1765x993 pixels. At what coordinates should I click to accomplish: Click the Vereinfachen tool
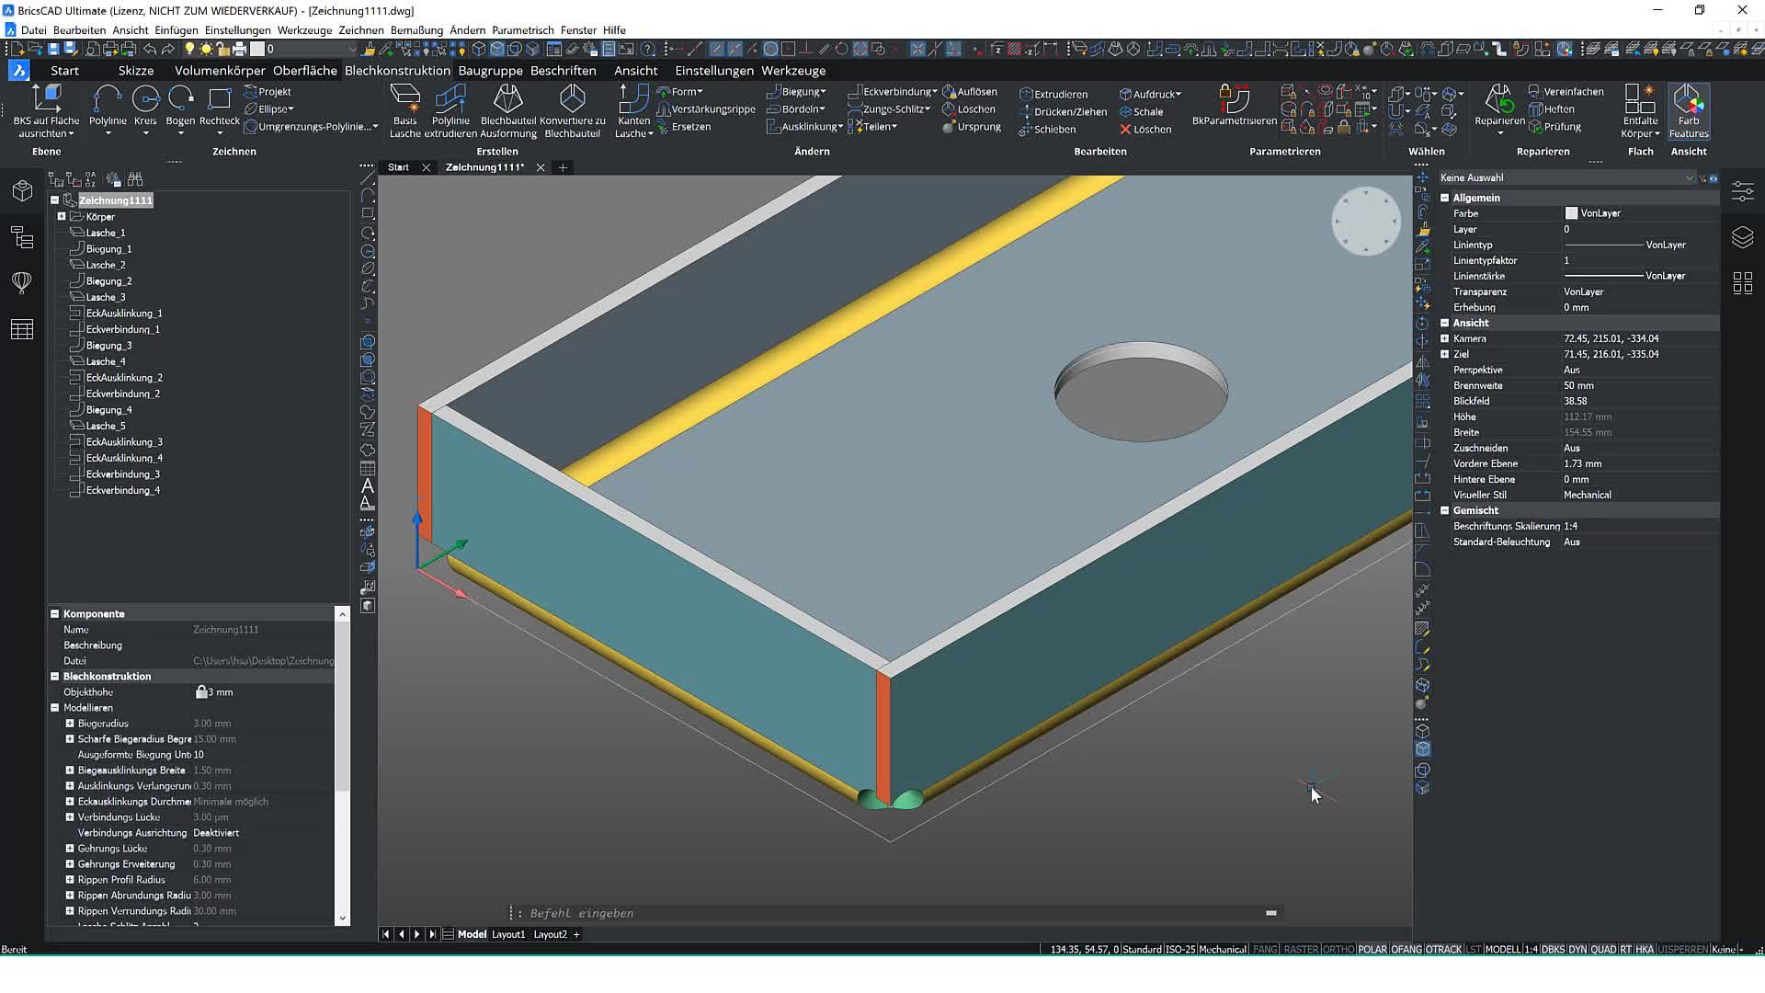pyautogui.click(x=1566, y=91)
